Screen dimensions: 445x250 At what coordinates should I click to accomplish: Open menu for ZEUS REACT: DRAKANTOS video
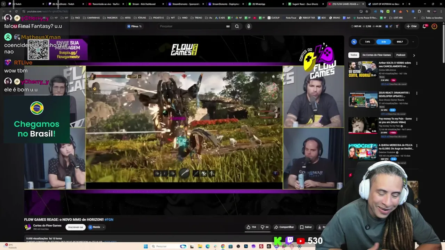pos(416,93)
